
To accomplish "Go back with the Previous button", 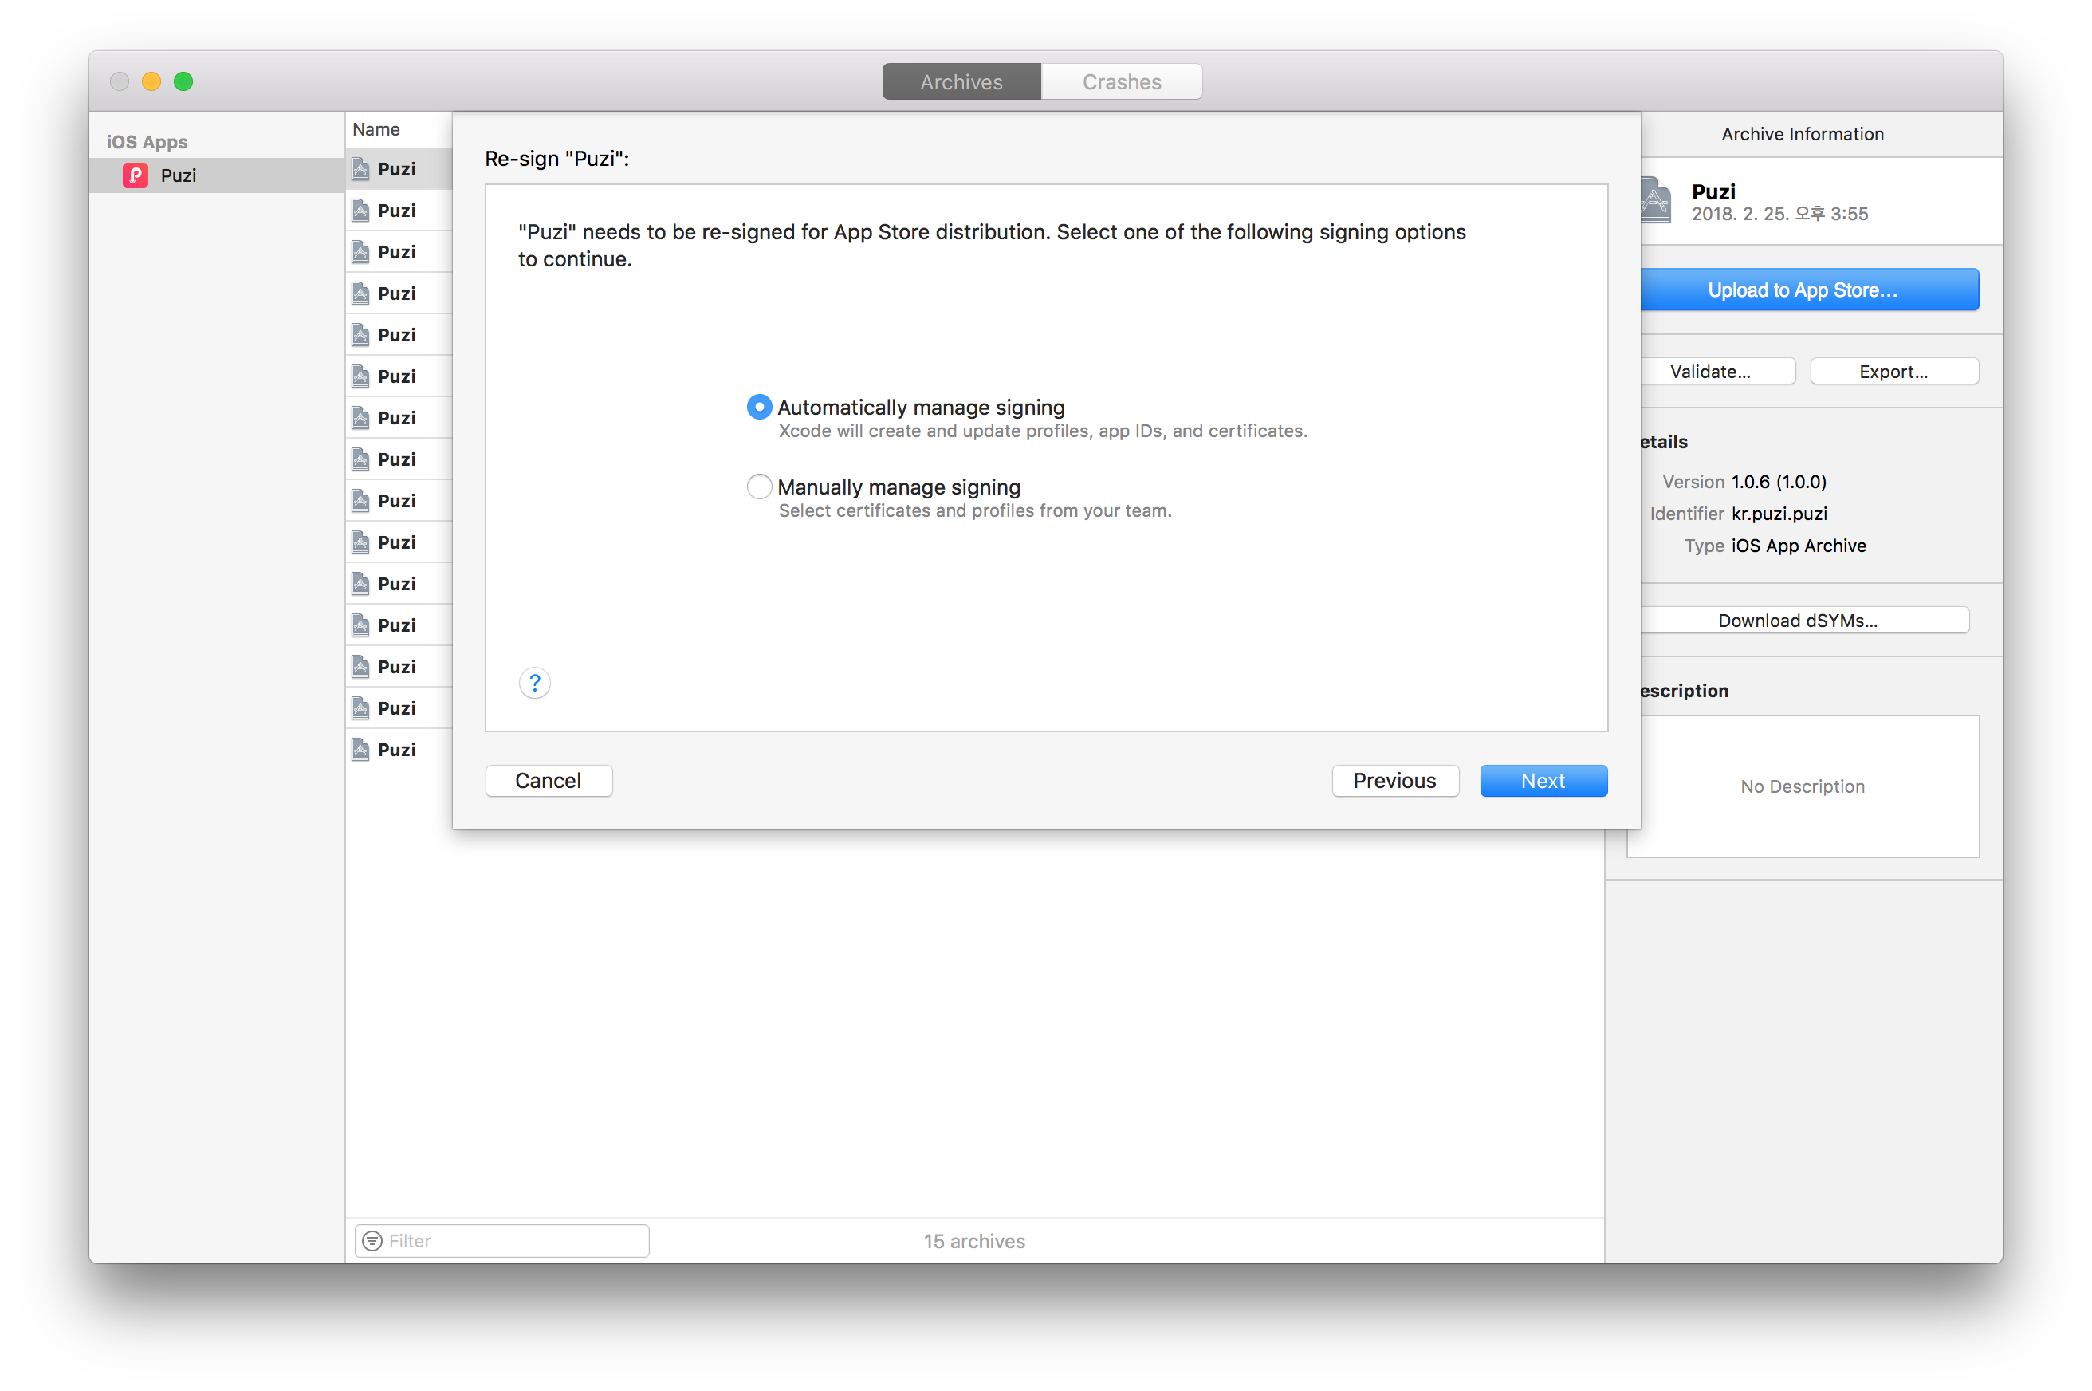I will coord(1395,781).
